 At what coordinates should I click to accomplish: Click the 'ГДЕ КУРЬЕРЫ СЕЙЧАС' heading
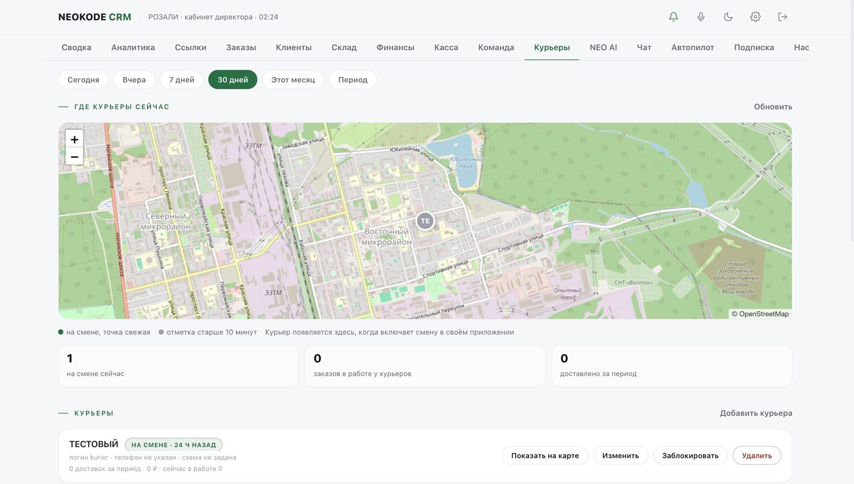[122, 107]
